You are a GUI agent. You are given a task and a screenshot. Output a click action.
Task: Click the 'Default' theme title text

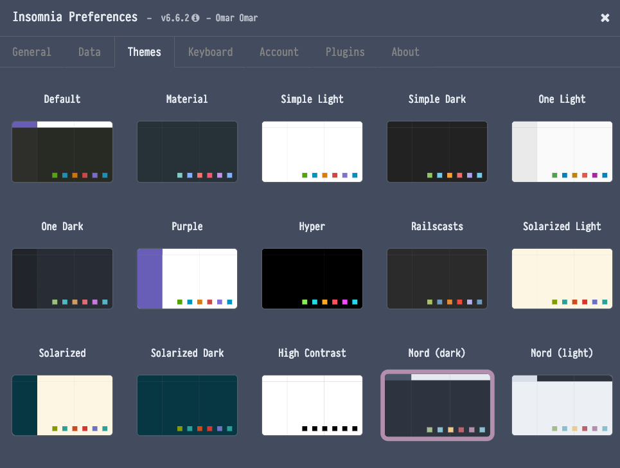(62, 99)
